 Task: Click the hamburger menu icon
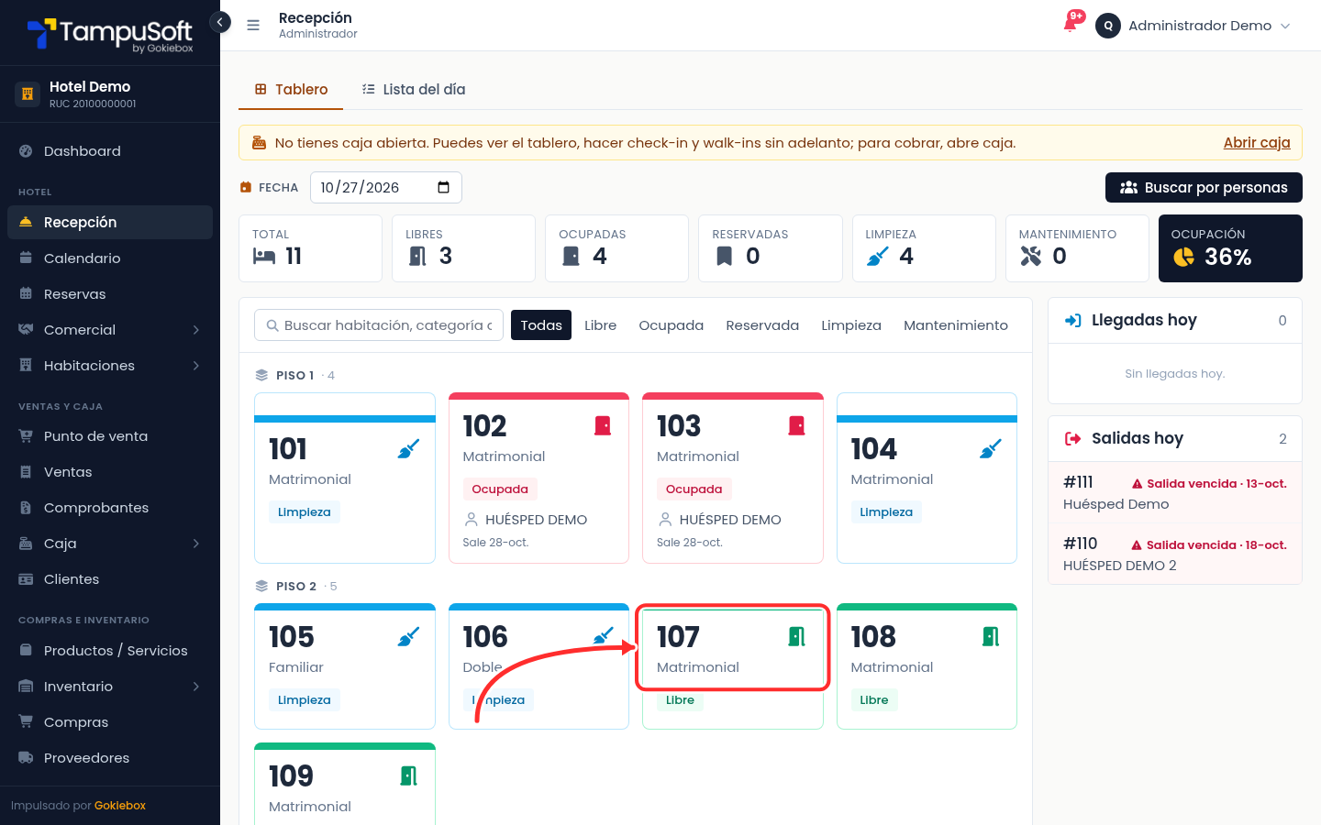[x=253, y=26]
